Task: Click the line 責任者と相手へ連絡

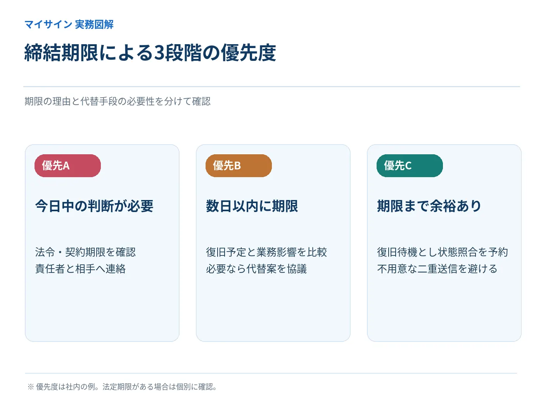Action: tap(80, 269)
